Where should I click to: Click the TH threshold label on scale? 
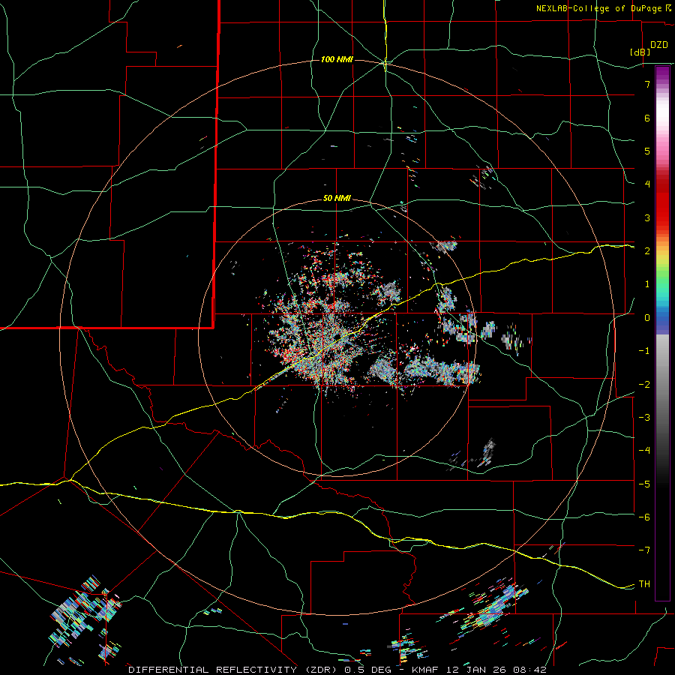[x=644, y=584]
